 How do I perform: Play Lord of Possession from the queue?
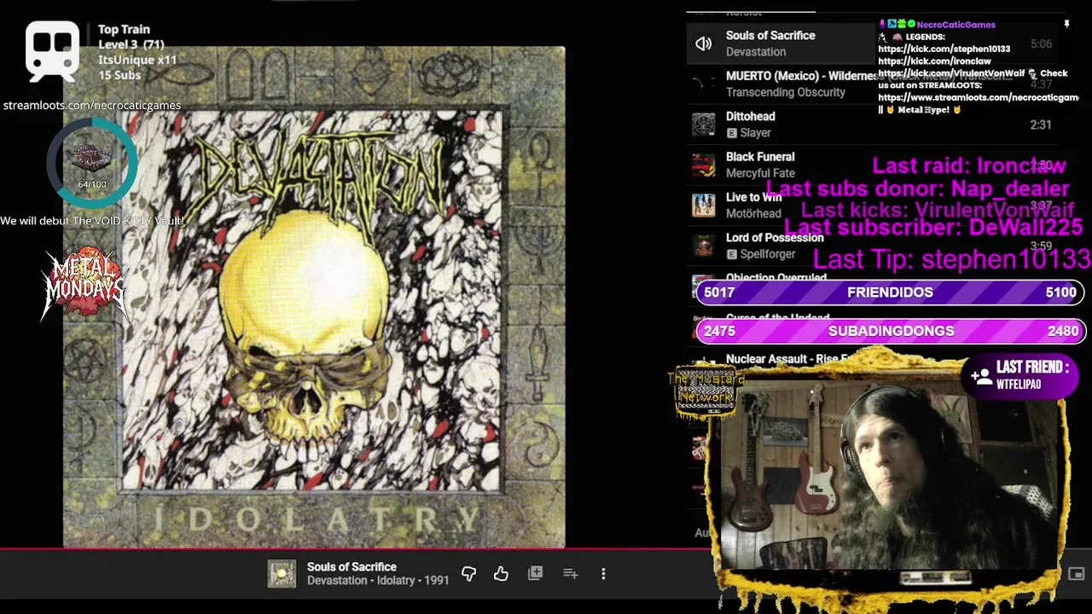775,238
